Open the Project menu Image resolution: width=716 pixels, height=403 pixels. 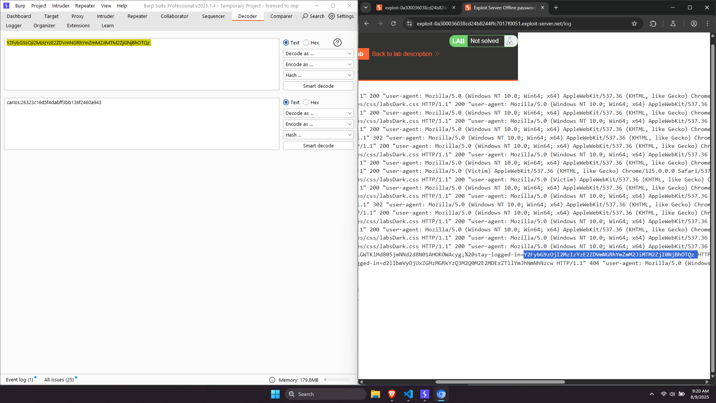click(39, 6)
